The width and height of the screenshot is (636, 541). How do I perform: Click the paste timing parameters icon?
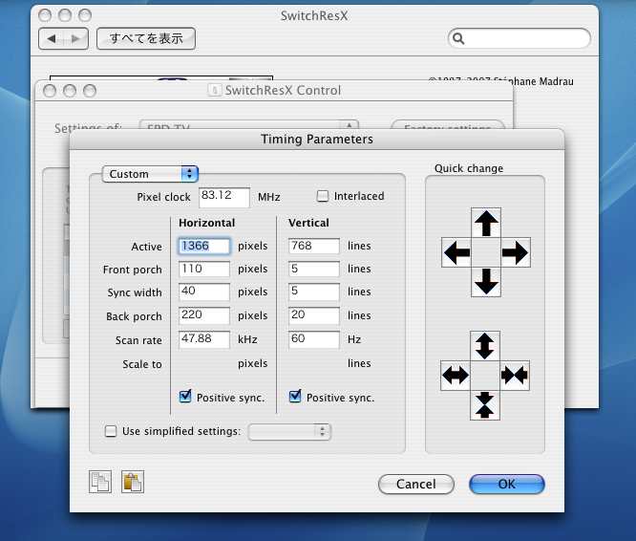(133, 482)
